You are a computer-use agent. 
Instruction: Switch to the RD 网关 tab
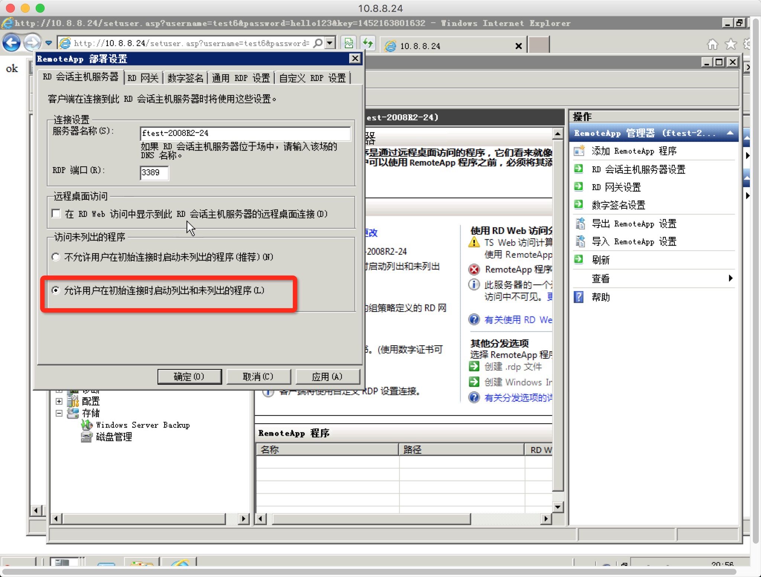point(143,78)
